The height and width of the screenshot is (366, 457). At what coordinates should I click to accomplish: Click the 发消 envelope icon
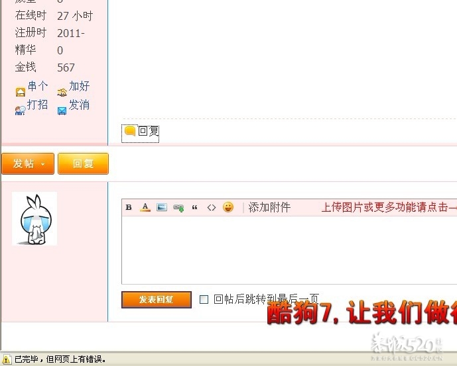[62, 111]
